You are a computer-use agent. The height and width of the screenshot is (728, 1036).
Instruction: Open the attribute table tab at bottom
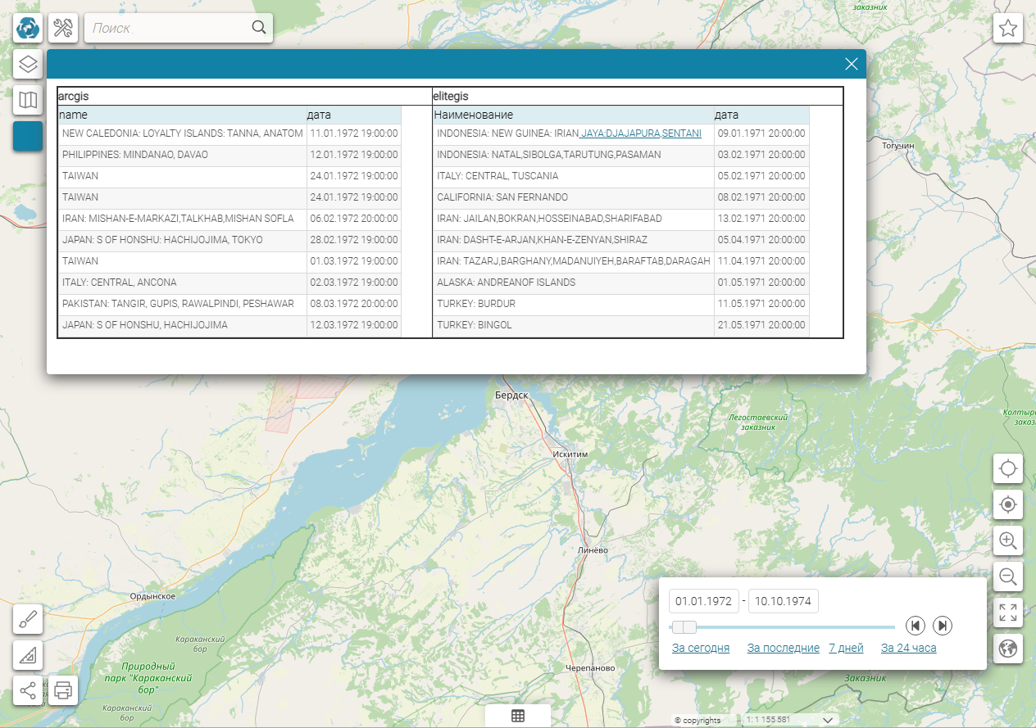518,716
